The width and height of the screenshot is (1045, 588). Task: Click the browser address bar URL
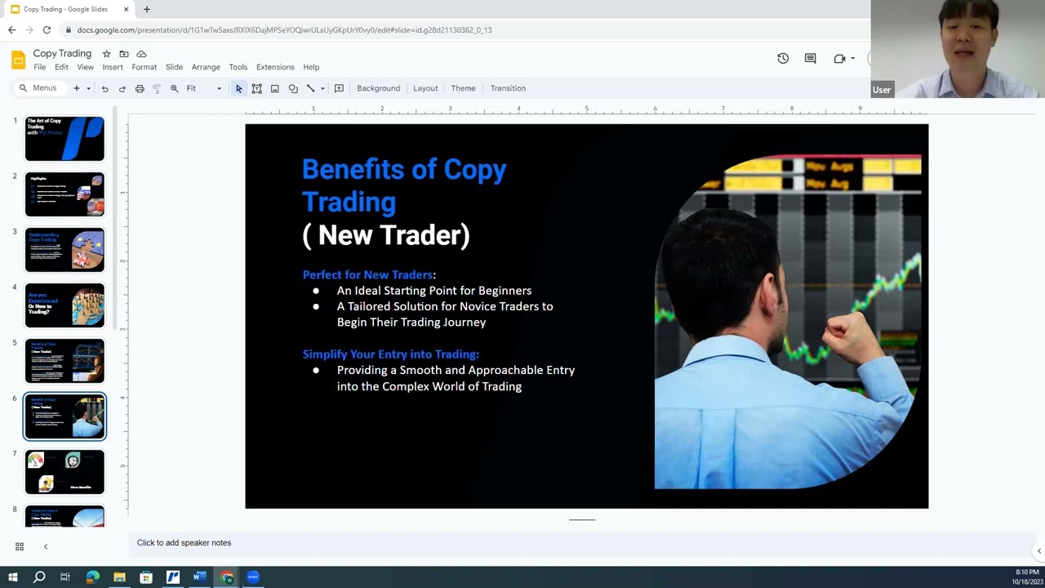pyautogui.click(x=284, y=30)
